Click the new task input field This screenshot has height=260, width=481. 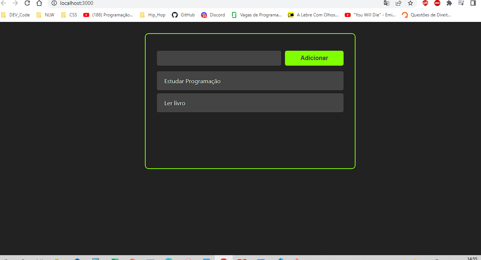pyautogui.click(x=219, y=58)
